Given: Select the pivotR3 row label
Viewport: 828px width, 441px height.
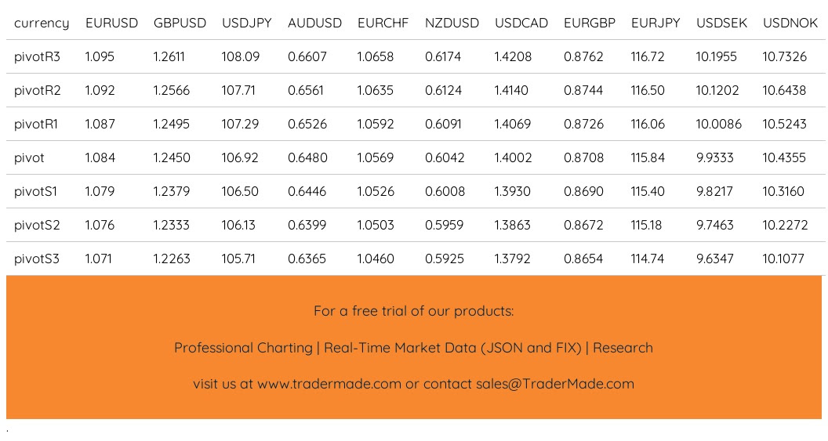Looking at the screenshot, I should 37,56.
